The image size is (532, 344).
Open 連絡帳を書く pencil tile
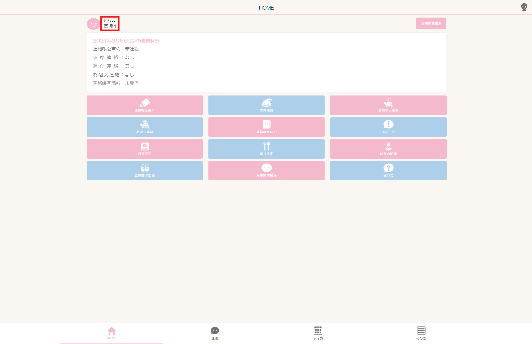point(144,105)
